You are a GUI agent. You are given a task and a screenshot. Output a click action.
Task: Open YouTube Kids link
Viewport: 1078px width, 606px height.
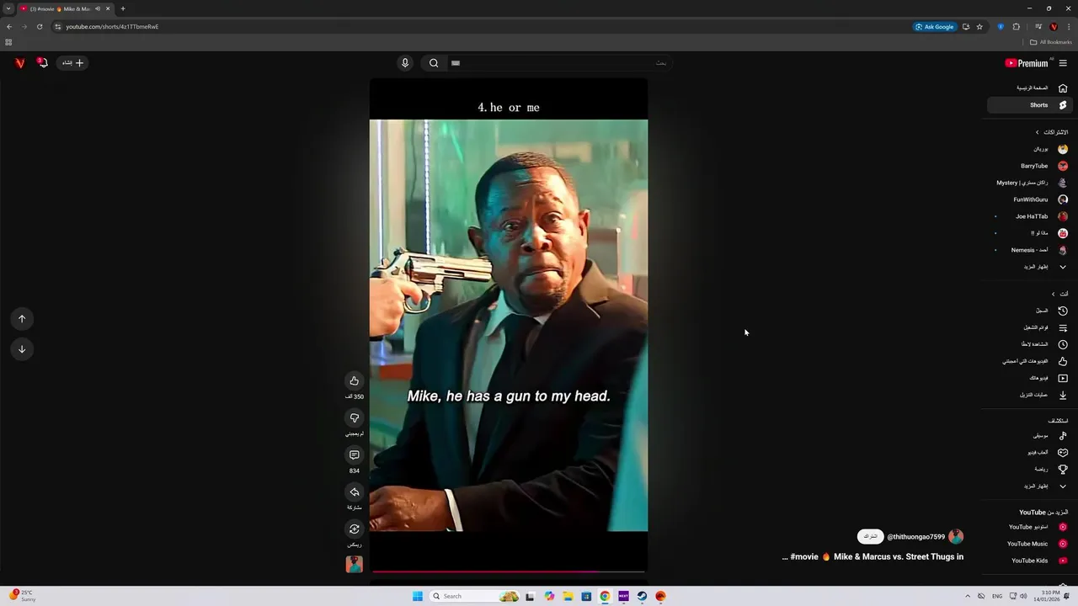tap(1029, 561)
